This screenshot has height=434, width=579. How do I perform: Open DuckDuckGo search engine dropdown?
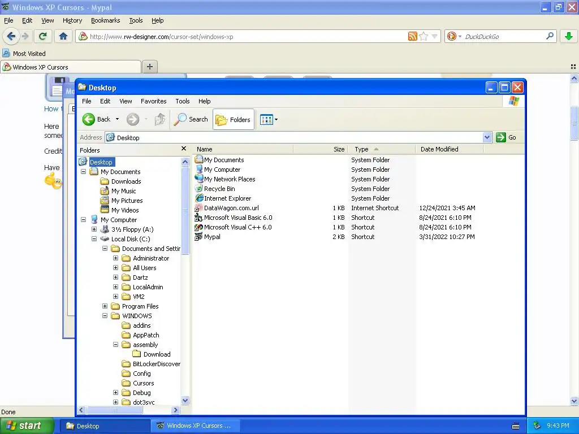(460, 36)
